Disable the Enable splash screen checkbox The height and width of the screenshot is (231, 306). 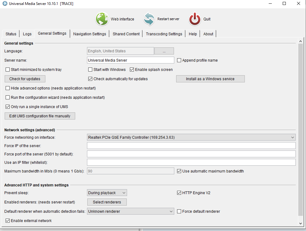(x=132, y=70)
